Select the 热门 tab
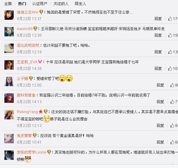The width and height of the screenshot is (178, 168). pos(22,4)
